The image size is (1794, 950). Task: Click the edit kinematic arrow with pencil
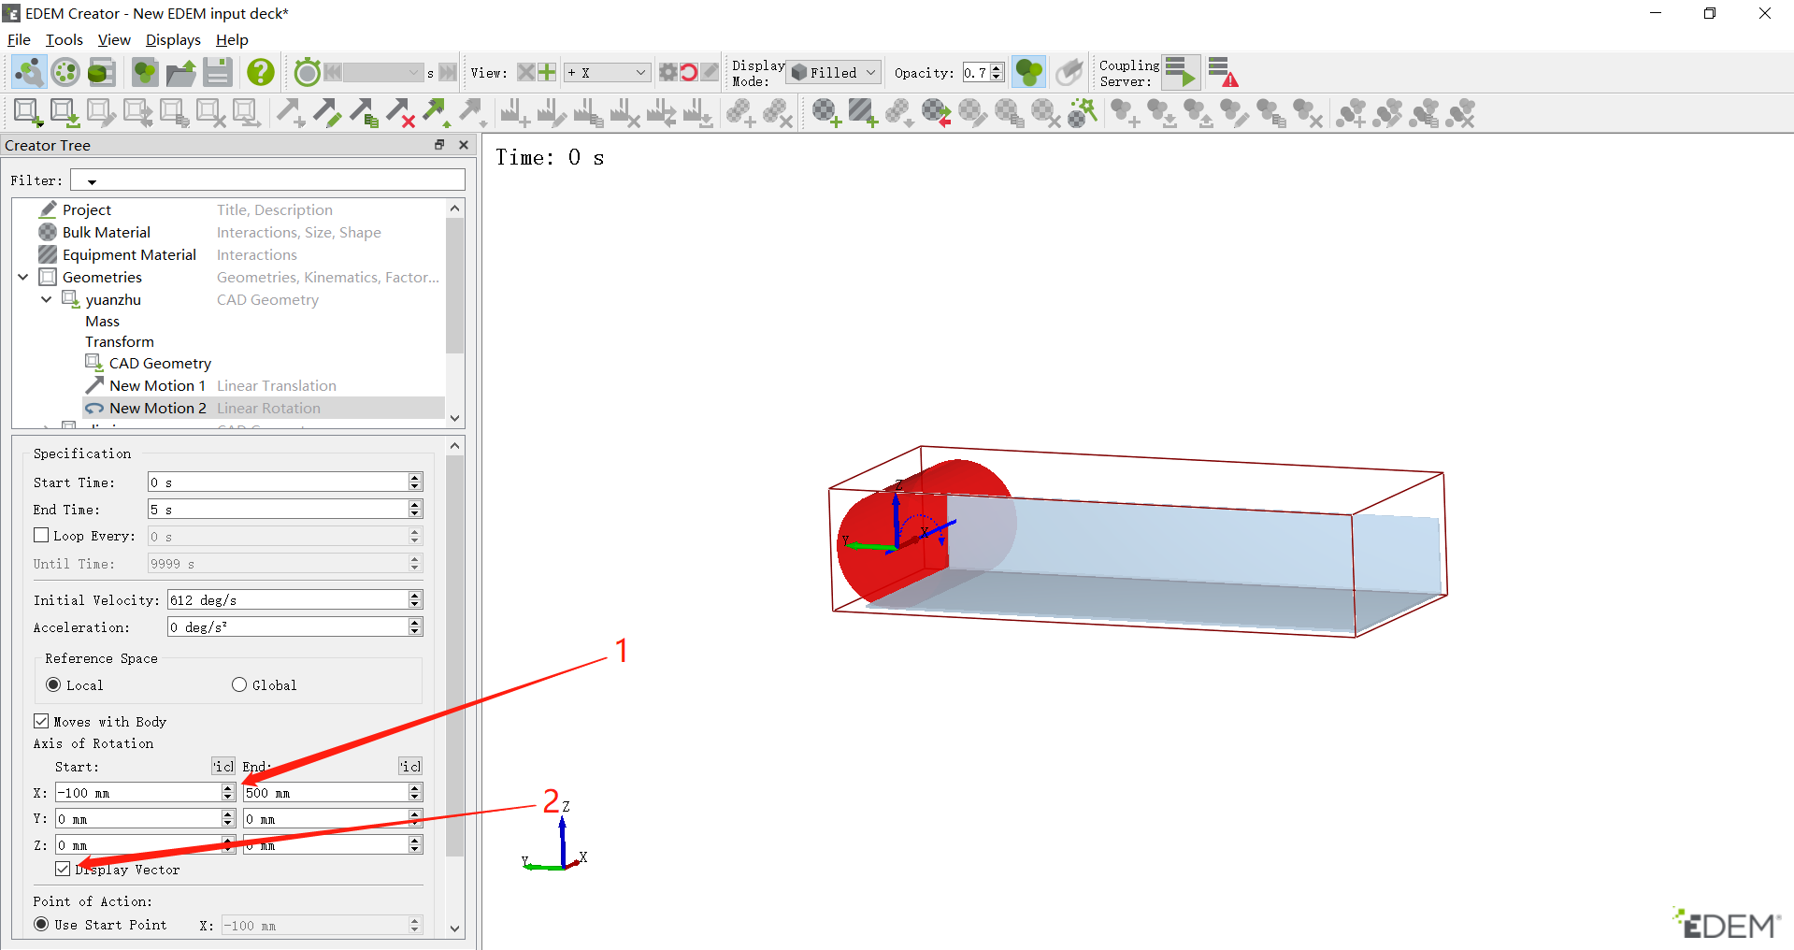(x=327, y=113)
